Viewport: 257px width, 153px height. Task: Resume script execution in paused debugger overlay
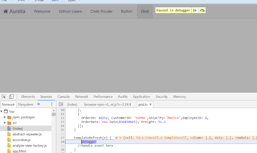(195, 10)
